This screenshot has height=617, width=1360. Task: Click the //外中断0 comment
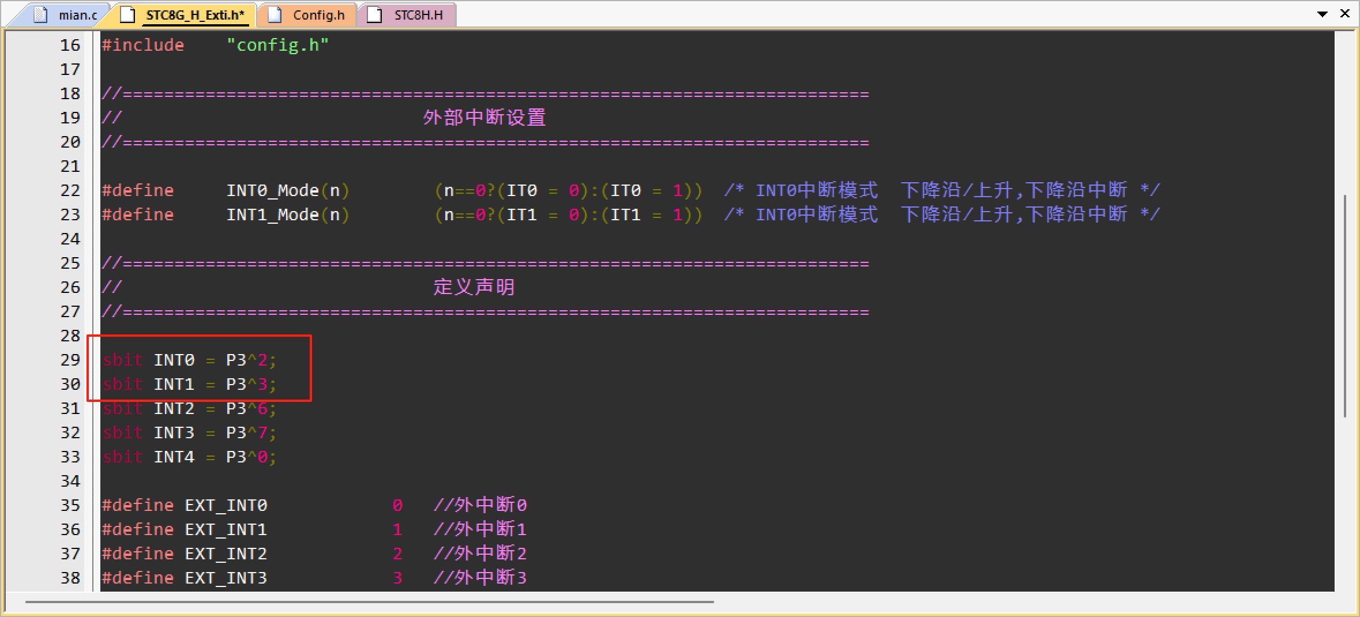click(480, 505)
